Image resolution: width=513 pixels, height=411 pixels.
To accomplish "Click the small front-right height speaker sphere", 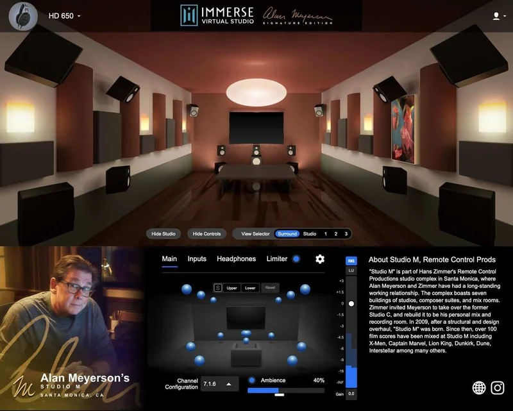I will pyautogui.click(x=278, y=299).
